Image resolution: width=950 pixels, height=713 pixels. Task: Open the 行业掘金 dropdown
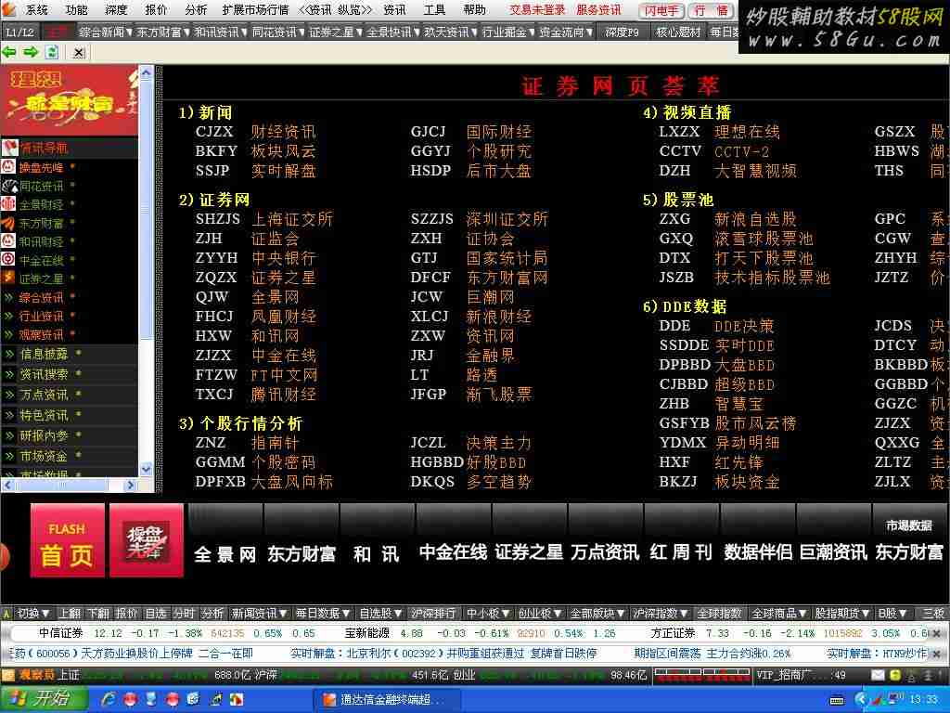[508, 32]
